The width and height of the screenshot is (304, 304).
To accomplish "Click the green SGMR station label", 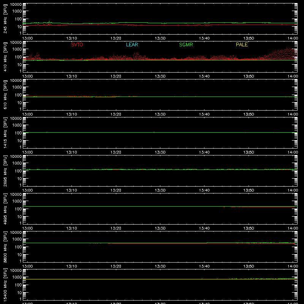I will 186,44.
